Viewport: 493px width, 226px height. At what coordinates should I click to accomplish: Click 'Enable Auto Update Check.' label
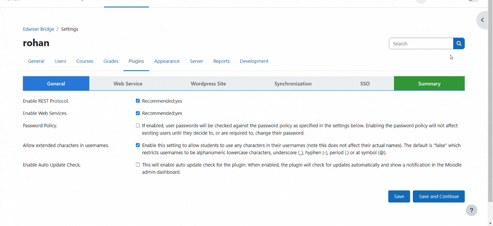(52, 165)
